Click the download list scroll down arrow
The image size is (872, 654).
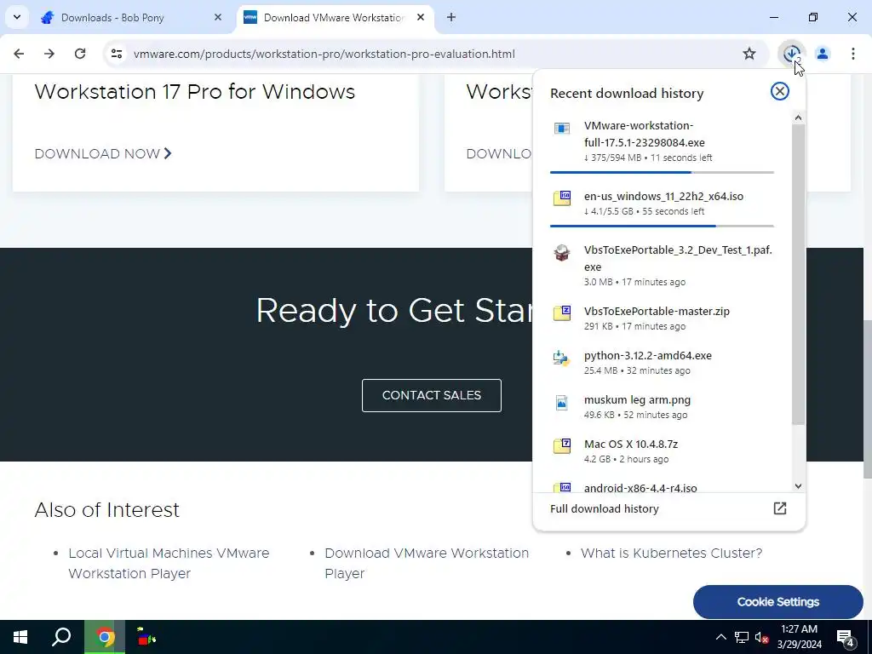click(798, 486)
